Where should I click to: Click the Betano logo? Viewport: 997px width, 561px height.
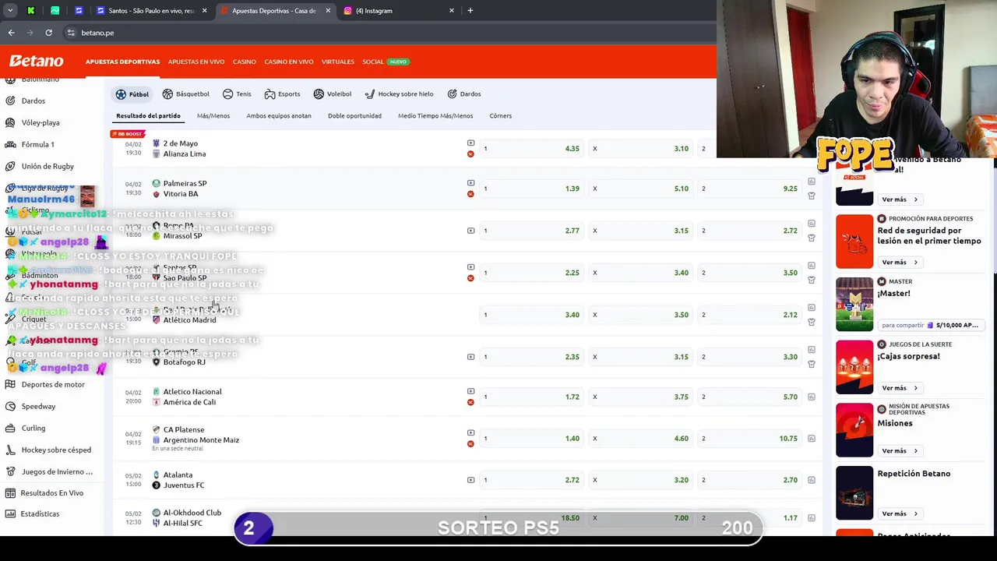coord(36,61)
